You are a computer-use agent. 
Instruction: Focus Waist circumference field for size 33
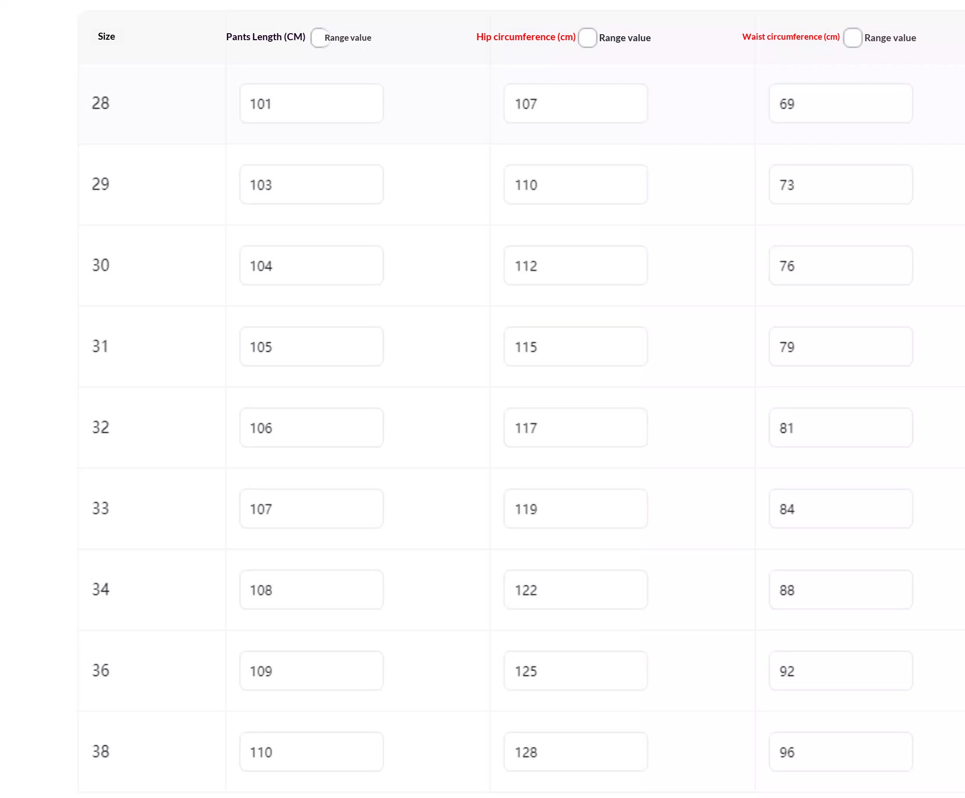[x=840, y=509]
